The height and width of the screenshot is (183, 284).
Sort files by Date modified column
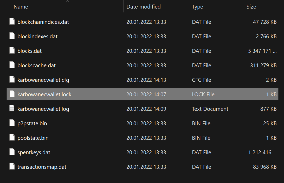144,7
